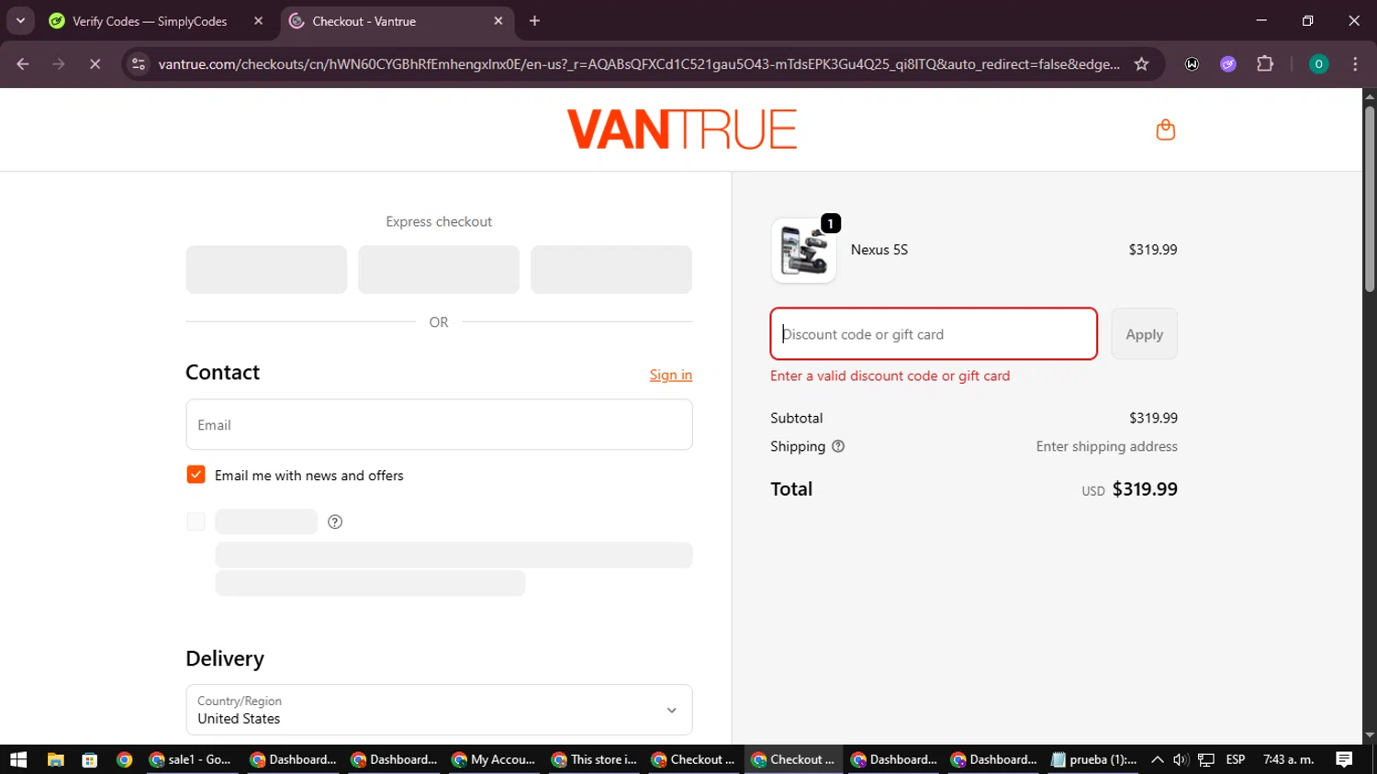1377x774 pixels.
Task: Expand the Country/Region dropdown
Action: (439, 710)
